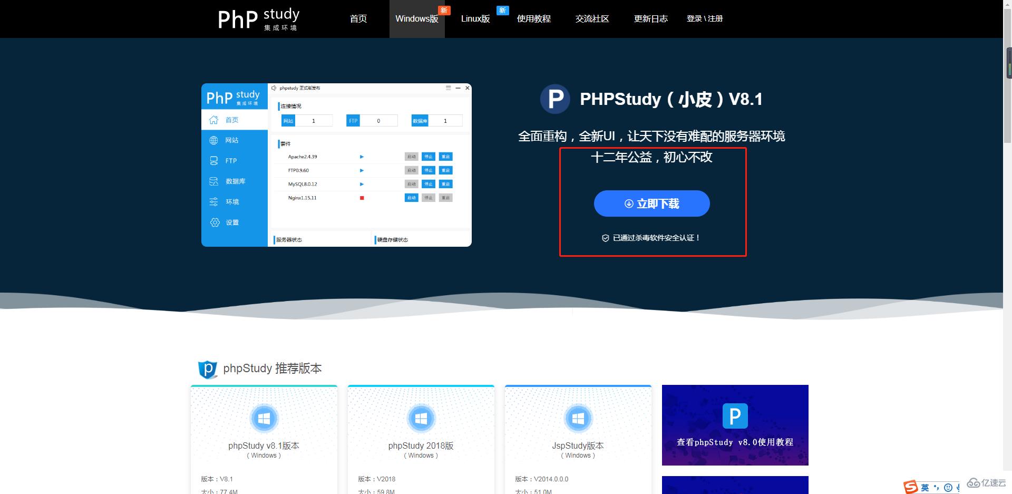Click the 版本：V2018 text
This screenshot has width=1012, height=494.
(x=377, y=479)
